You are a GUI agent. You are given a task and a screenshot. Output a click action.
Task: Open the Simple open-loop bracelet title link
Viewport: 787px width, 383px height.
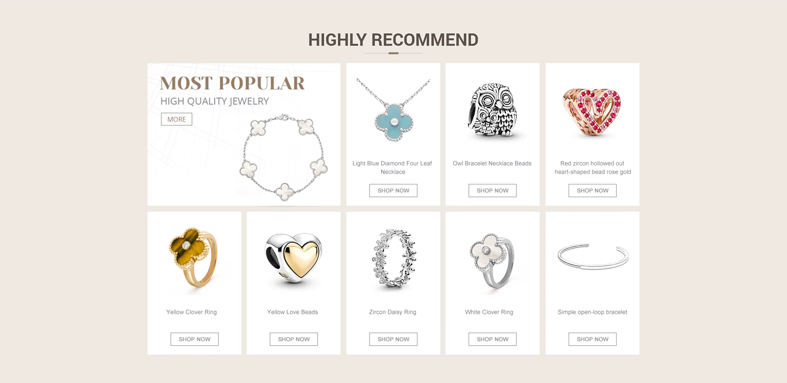592,312
